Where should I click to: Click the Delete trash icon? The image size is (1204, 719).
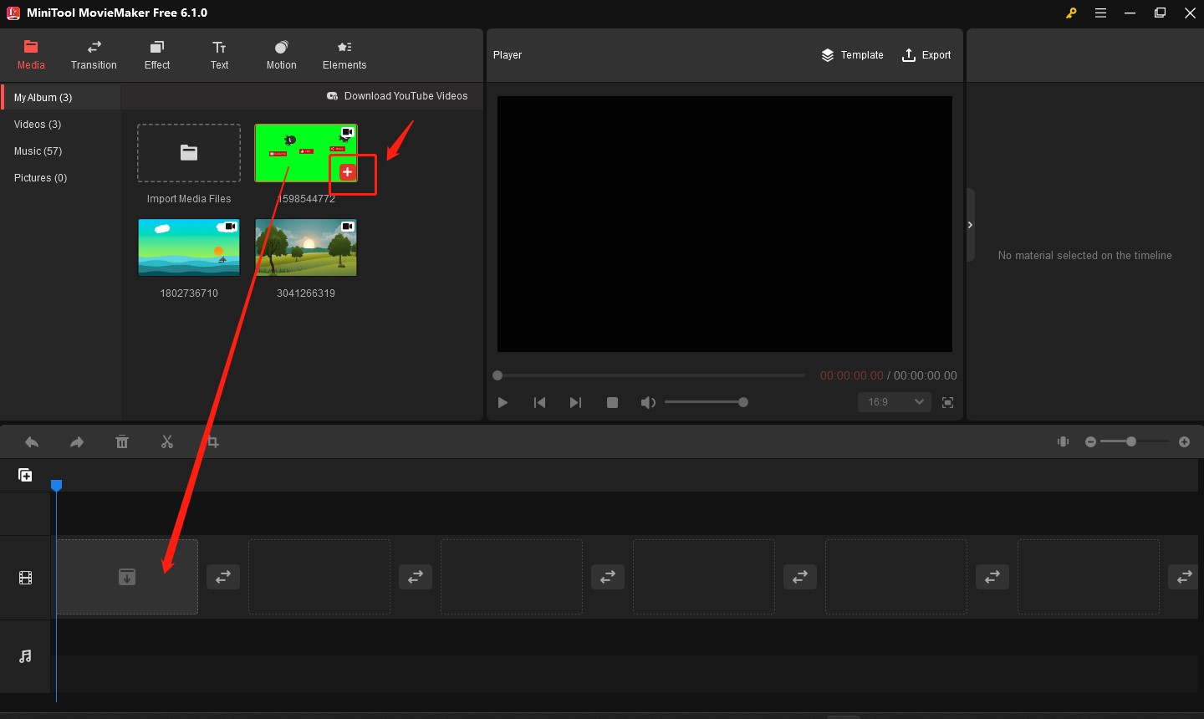pyautogui.click(x=122, y=441)
